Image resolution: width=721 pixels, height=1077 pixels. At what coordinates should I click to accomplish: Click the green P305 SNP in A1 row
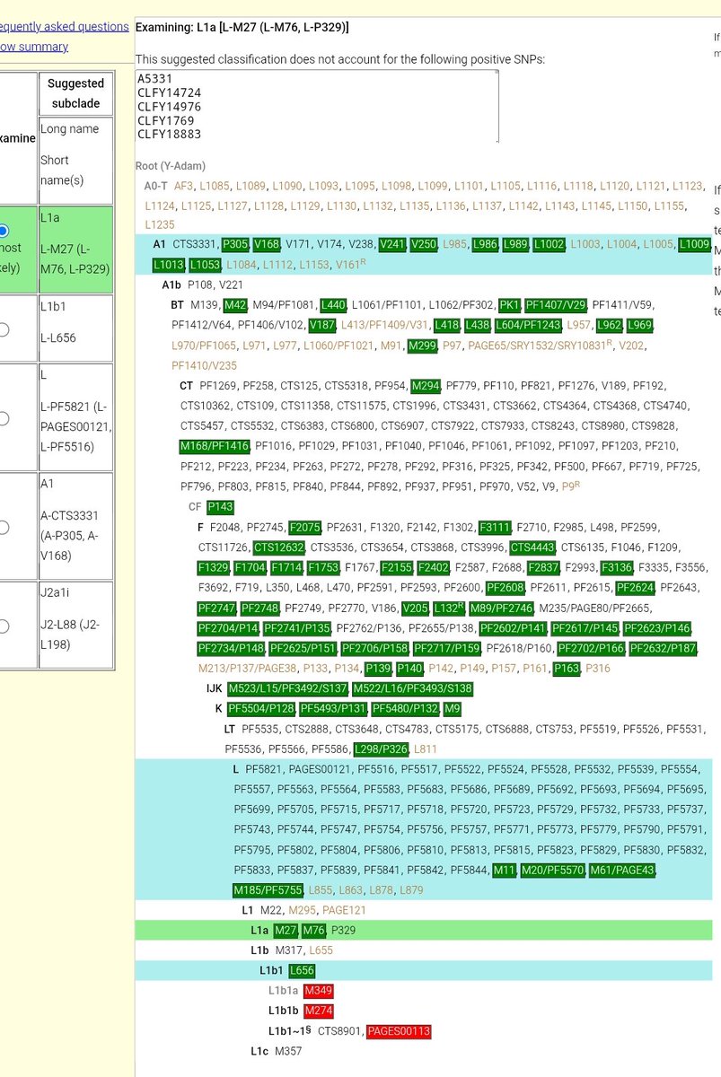click(235, 244)
